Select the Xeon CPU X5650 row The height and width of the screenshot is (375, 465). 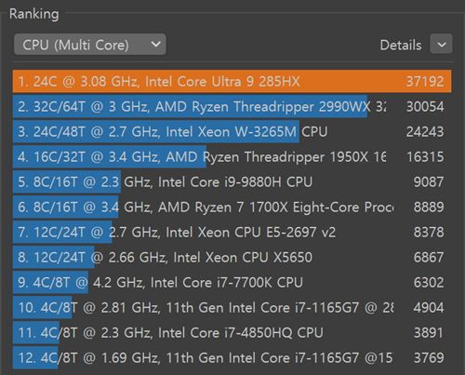tap(232, 258)
